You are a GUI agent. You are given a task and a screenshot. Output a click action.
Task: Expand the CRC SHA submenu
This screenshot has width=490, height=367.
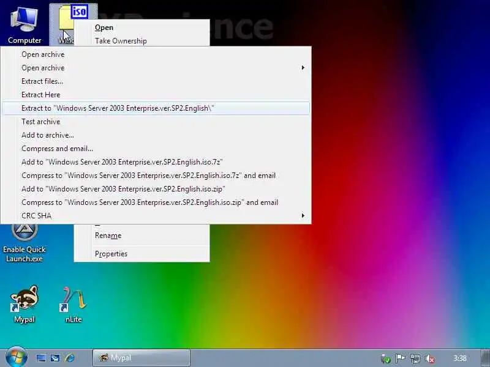(156, 216)
